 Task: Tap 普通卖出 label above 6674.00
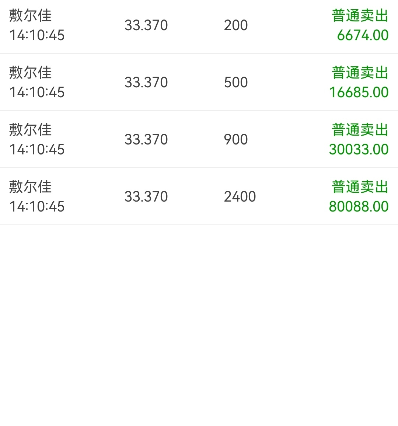click(x=360, y=15)
